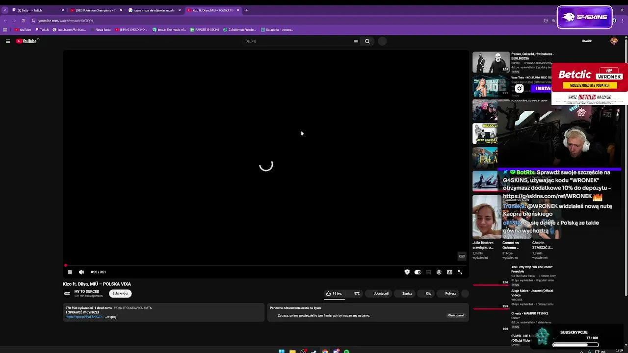628x353 pixels.
Task: Open the Imgur: The magic of bookmark
Action: point(169,30)
